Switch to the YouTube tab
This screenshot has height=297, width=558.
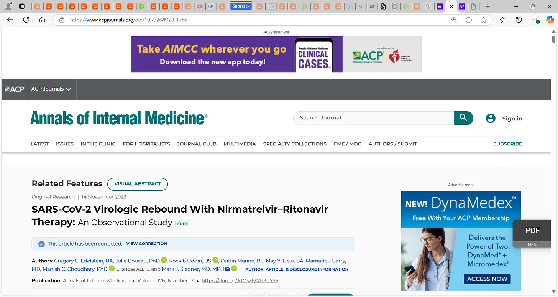[199, 6]
